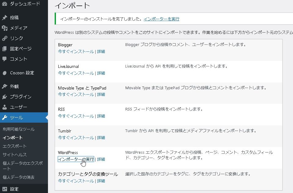View 詳細 for the RSS importer
The height and width of the screenshot is (193, 293).
pos(101,116)
